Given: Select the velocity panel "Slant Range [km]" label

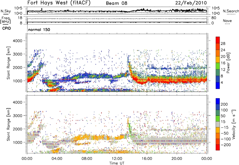Looking at the screenshot, I should click(x=8, y=124).
